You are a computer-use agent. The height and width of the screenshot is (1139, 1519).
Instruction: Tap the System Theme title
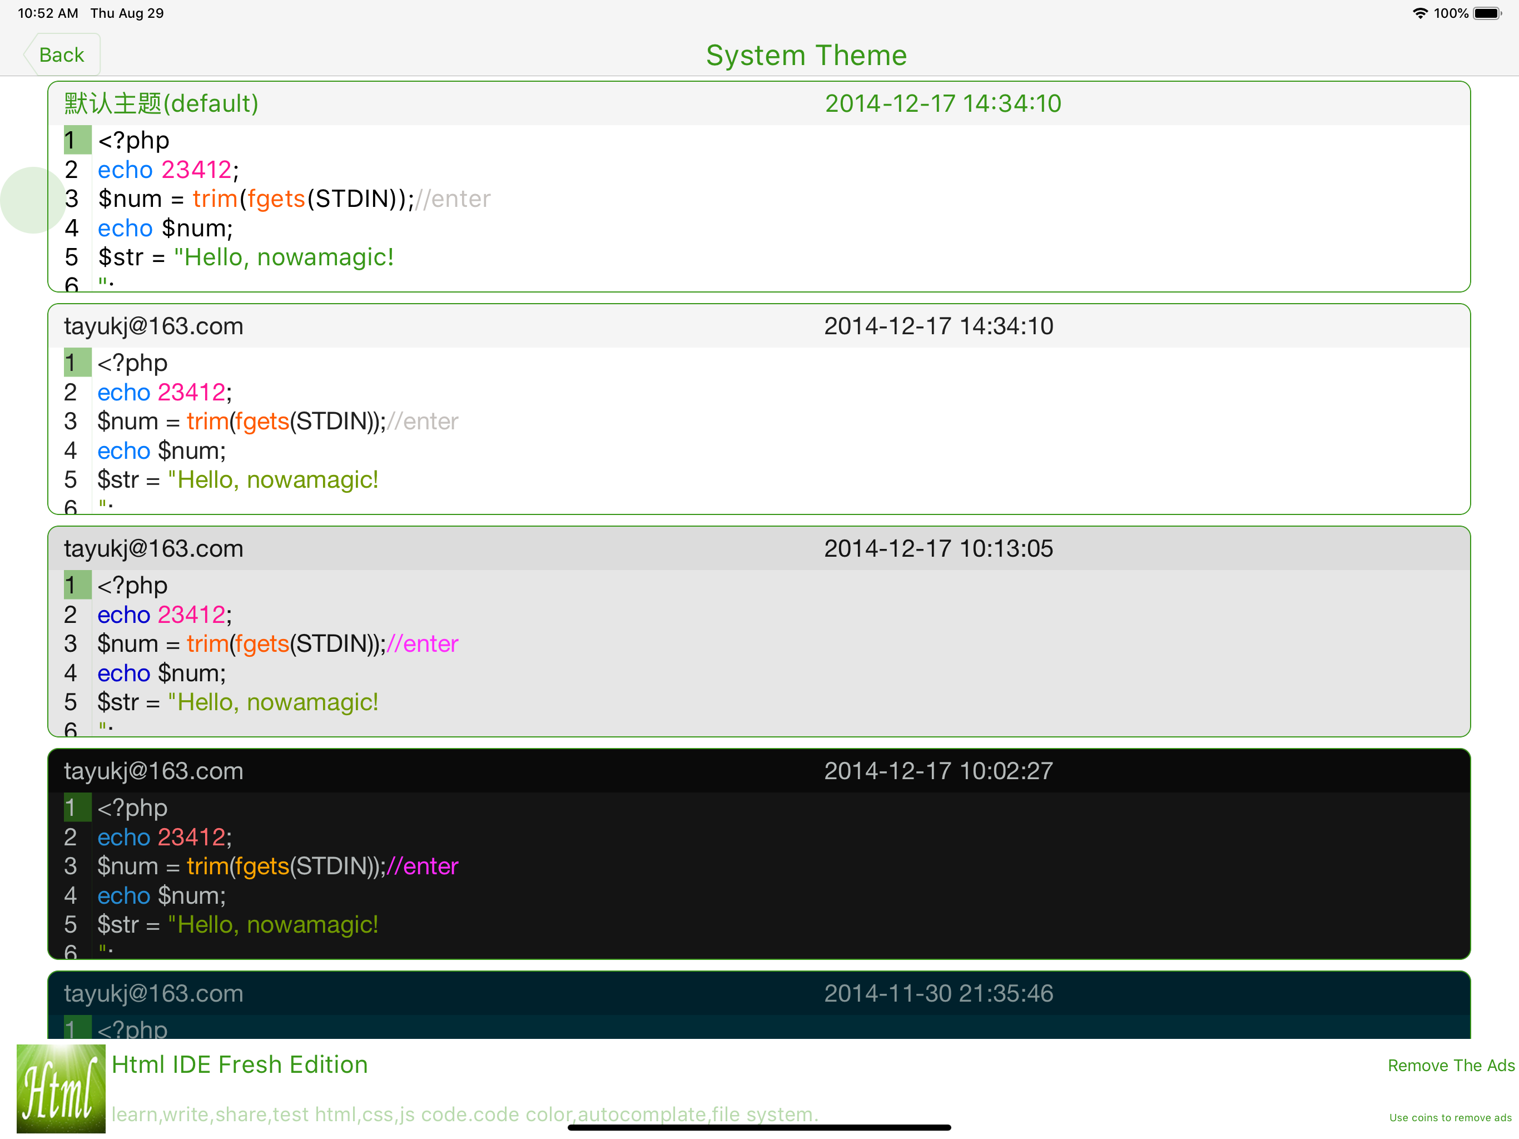pos(806,55)
